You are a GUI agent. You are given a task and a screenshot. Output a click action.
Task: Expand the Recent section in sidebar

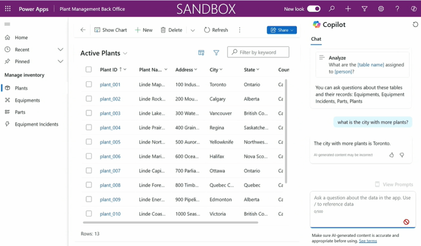pyautogui.click(x=60, y=49)
